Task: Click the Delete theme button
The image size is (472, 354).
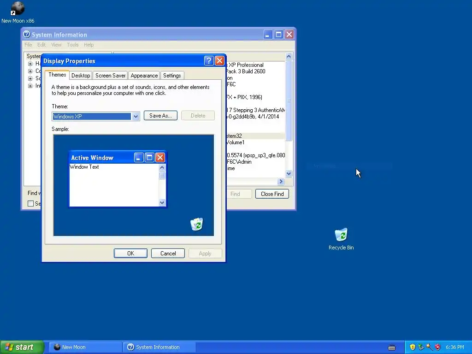Action: click(198, 116)
